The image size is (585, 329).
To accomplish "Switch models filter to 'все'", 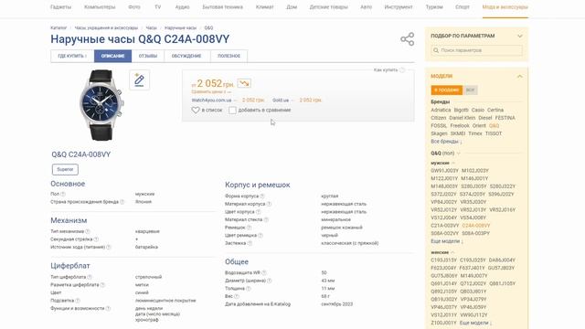I will [x=470, y=90].
